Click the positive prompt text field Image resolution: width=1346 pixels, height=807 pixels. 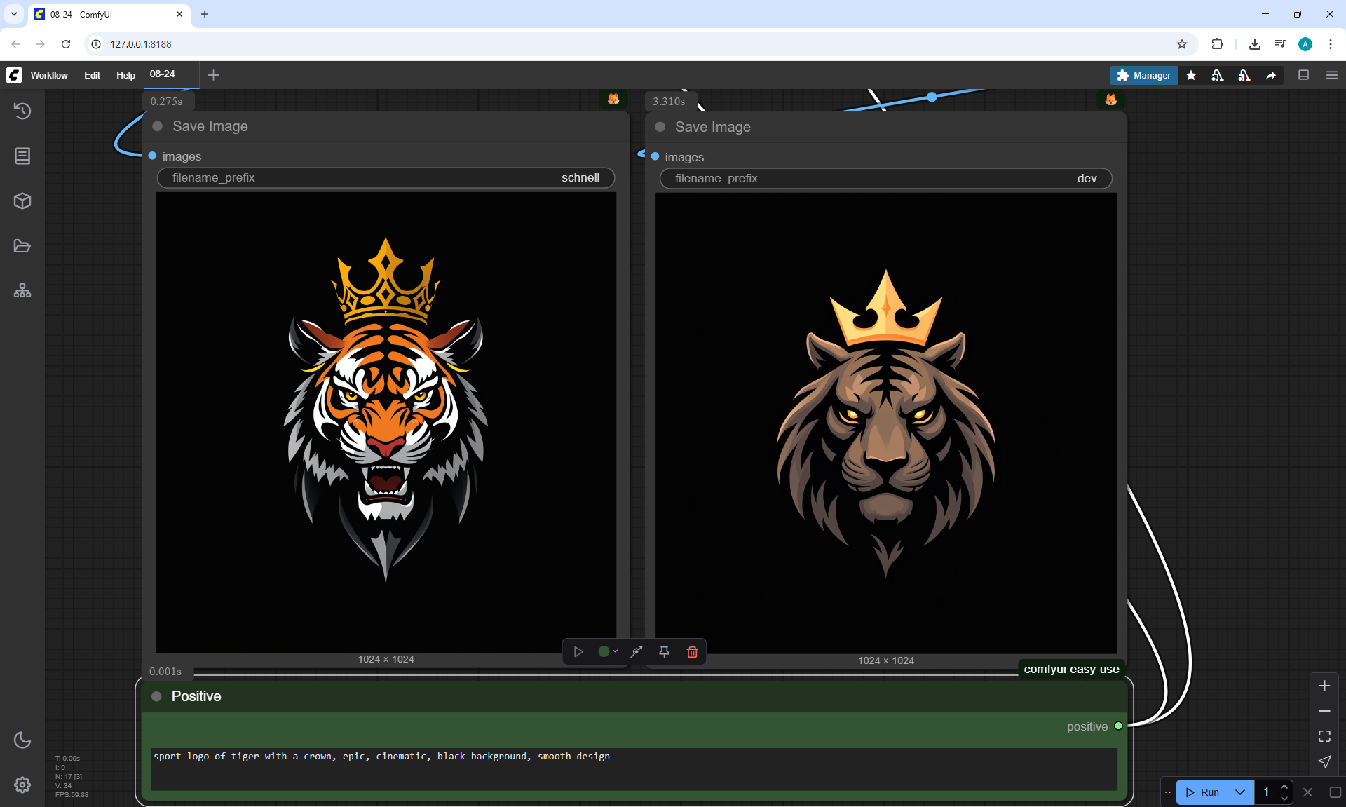click(x=634, y=768)
